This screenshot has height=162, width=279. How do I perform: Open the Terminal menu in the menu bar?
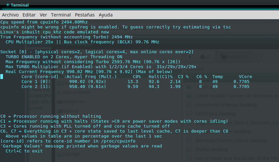point(61,15)
